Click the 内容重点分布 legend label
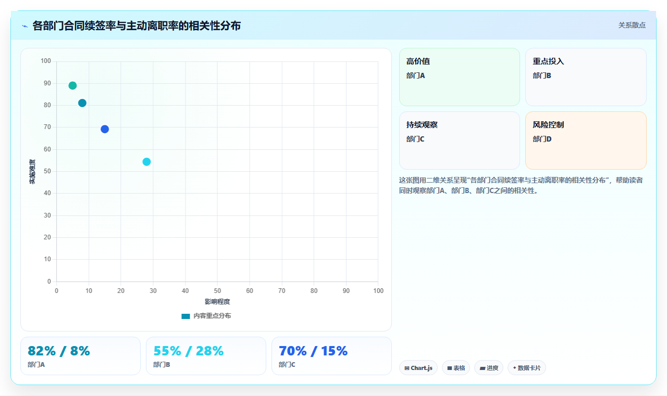The image size is (667, 396). [212, 316]
